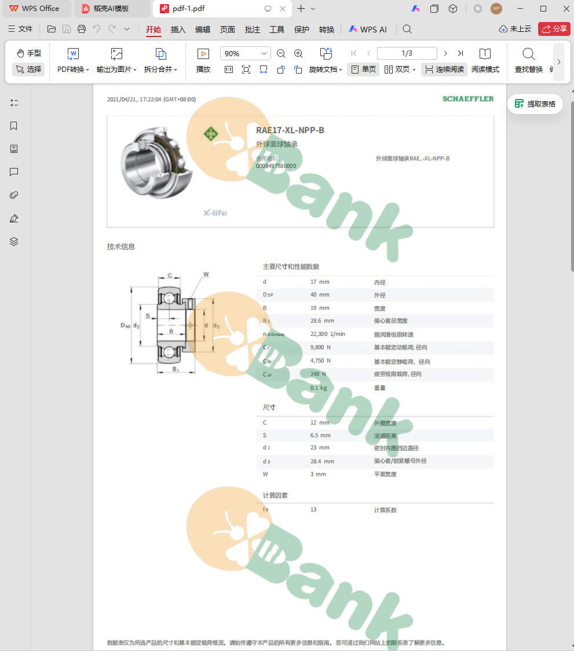Open the bookmarks panel in left sidebar
This screenshot has width=574, height=651.
point(14,126)
